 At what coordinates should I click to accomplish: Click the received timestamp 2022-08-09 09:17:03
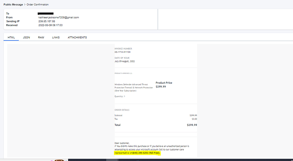tap(50, 25)
